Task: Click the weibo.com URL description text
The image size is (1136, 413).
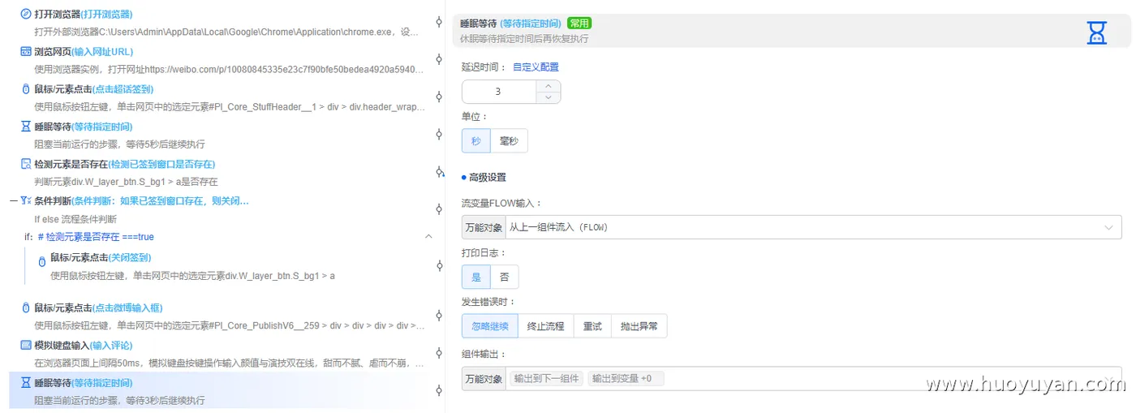Action: [x=229, y=70]
